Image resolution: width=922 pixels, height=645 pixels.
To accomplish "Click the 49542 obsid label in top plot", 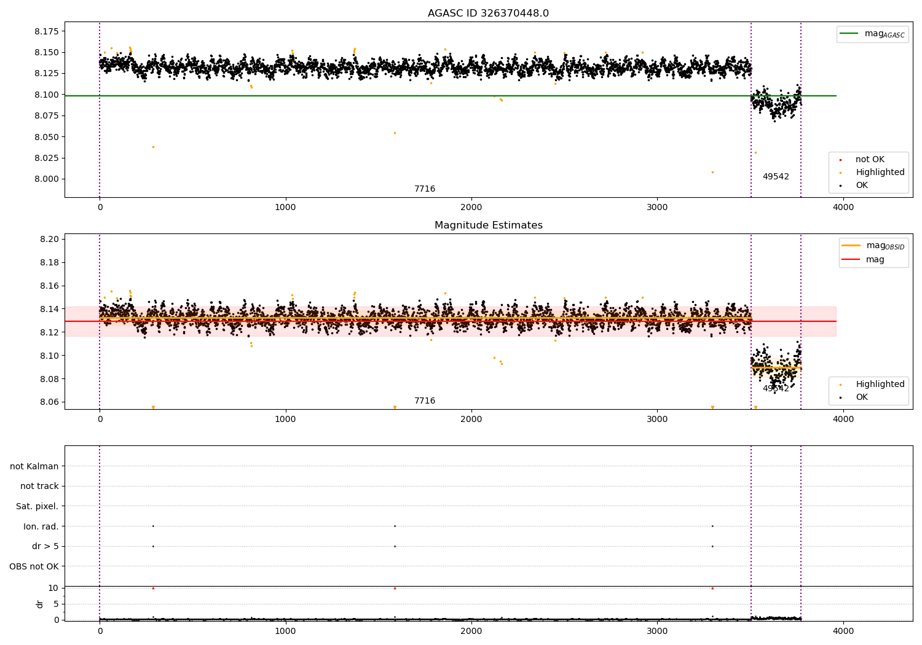I will point(776,177).
